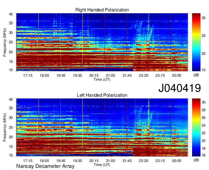Viewport: 209px width, 170px height.
Task: Click the "25" frequency tick of Right Handed plot
Action: tap(11, 42)
